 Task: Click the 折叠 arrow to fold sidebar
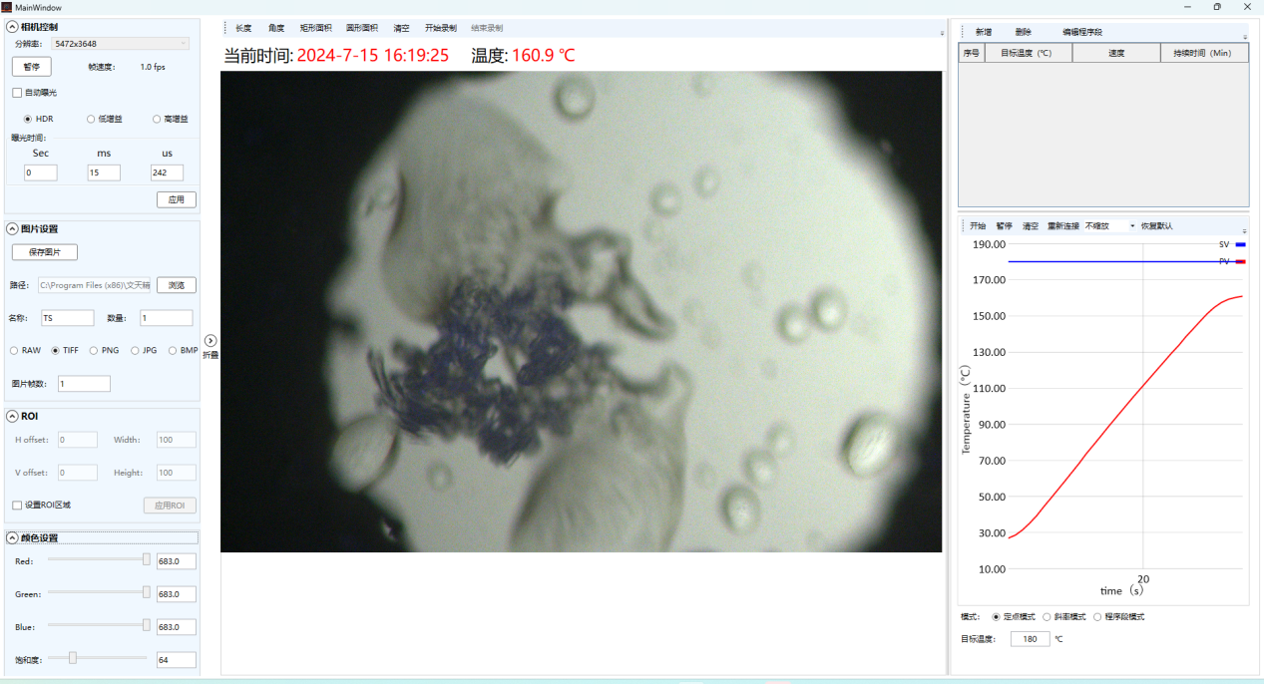point(211,341)
